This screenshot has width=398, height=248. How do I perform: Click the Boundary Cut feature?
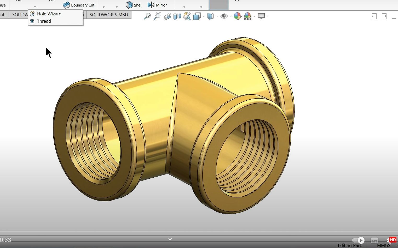(x=78, y=5)
